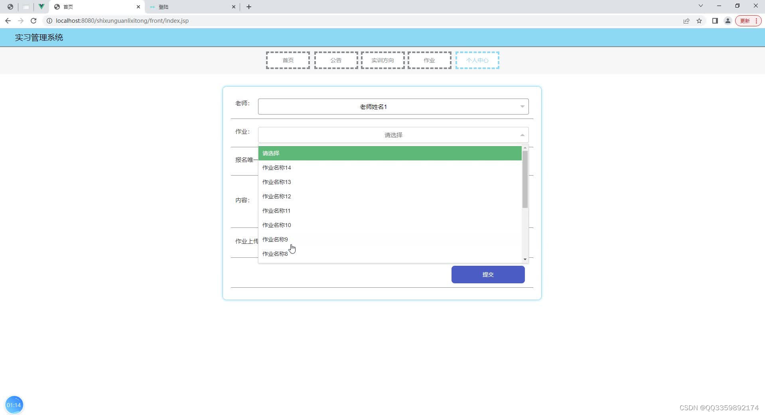
Task: Choose 作业名称11 from the list
Action: tap(390, 211)
